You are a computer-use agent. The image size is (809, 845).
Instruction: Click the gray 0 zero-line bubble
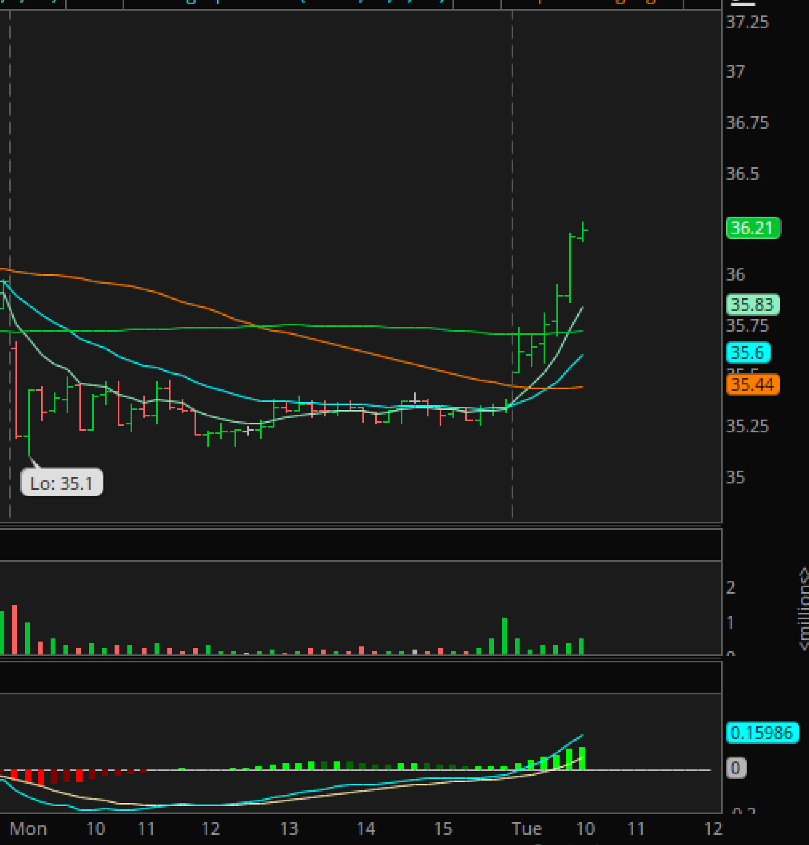(736, 768)
